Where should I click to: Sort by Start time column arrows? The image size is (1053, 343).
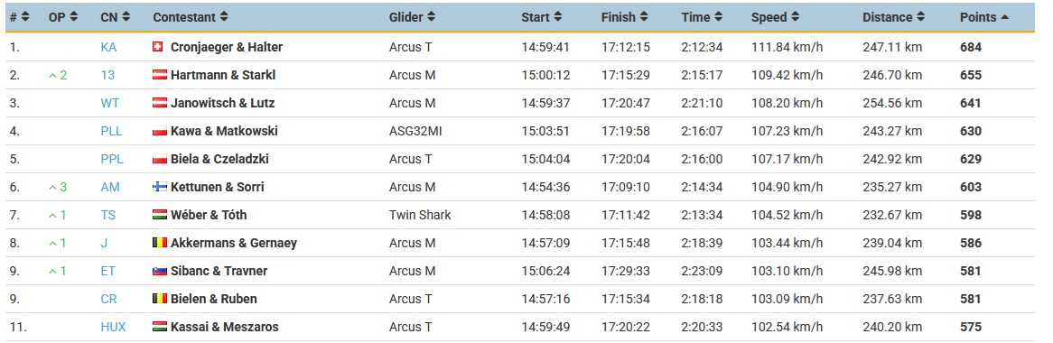(558, 17)
